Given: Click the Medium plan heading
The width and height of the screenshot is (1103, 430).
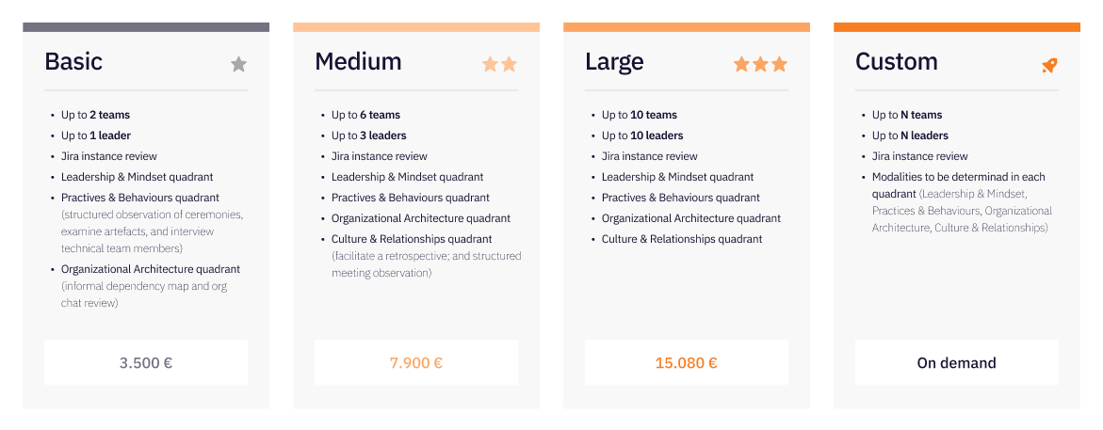Looking at the screenshot, I should (358, 61).
